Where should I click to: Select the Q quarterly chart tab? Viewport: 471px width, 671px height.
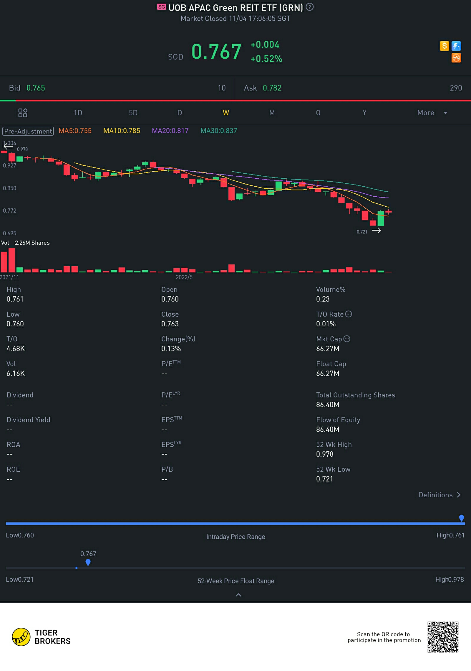click(318, 113)
